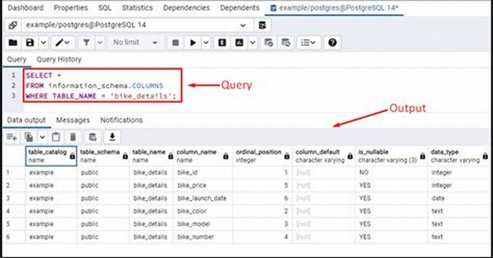Open the Macros list dropdown
The width and height of the screenshot is (493, 258).
pos(308,43)
